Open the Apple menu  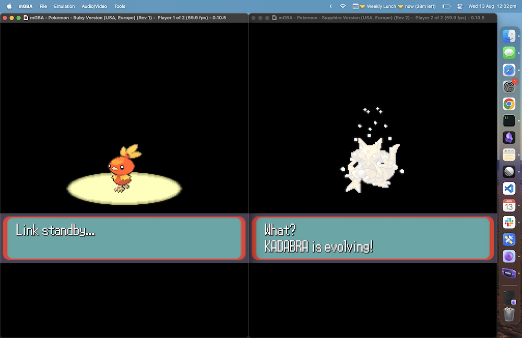coord(9,6)
